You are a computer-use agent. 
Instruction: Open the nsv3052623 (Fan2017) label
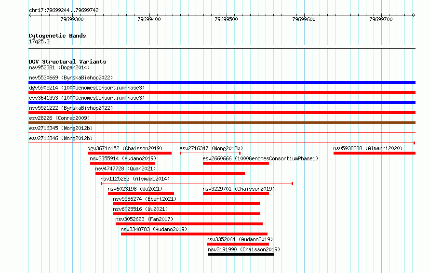(x=144, y=219)
